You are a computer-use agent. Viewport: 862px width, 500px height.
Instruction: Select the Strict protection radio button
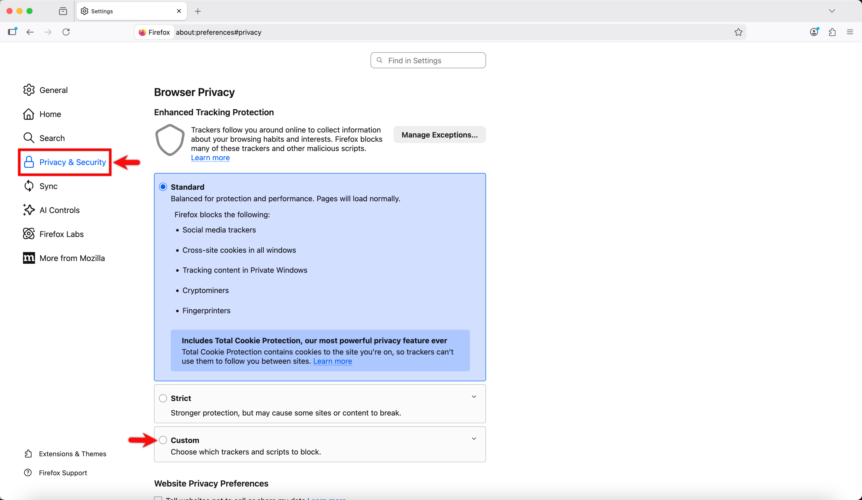pos(163,398)
